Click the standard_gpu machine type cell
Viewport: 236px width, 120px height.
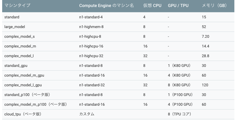(x=16, y=66)
